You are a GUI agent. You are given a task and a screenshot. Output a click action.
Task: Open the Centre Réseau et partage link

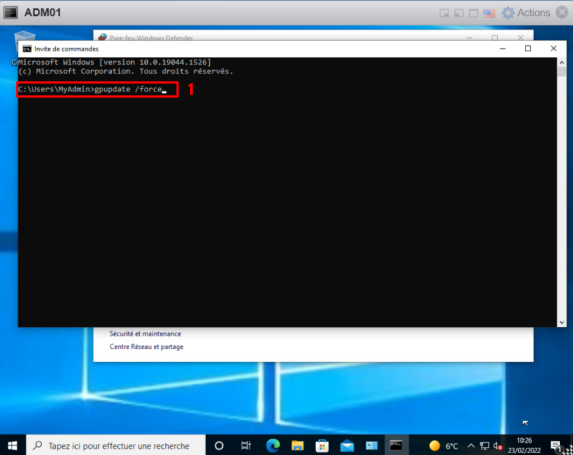(146, 347)
